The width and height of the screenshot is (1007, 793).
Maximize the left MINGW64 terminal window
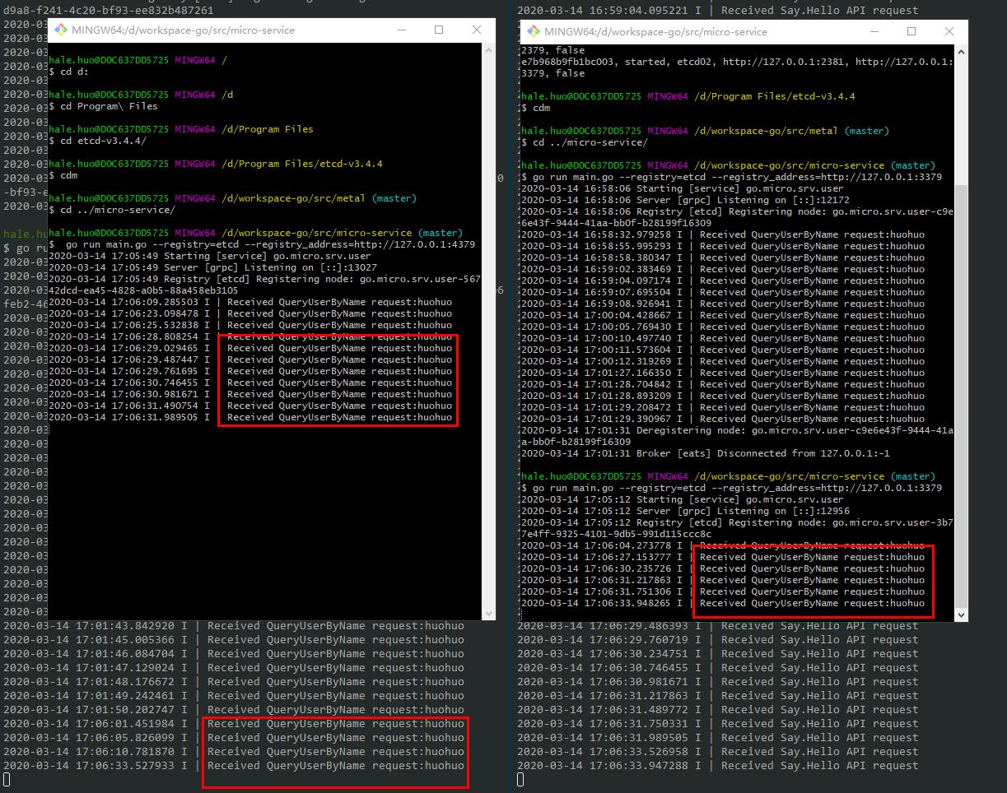439,30
